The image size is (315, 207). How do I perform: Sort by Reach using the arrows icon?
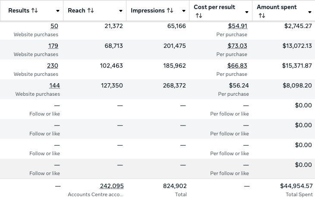point(91,10)
